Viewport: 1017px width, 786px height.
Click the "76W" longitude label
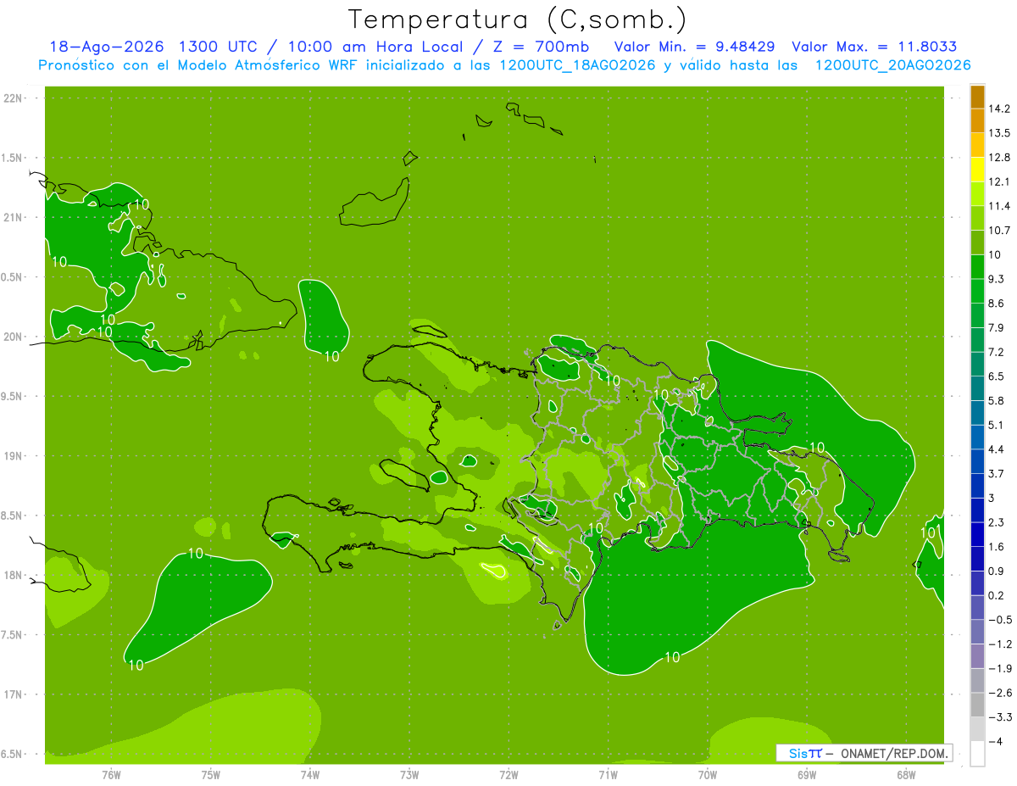click(111, 776)
